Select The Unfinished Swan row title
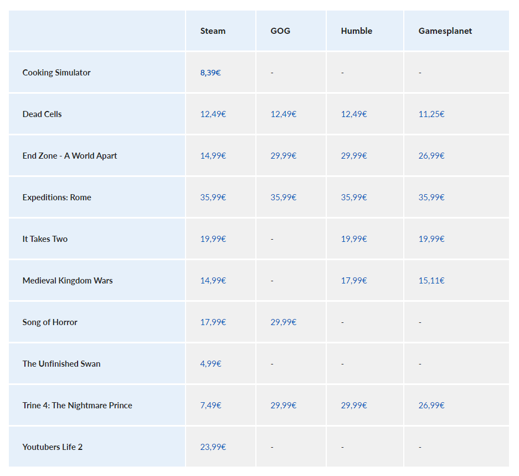Viewport: 519px width, 476px height. pos(61,363)
